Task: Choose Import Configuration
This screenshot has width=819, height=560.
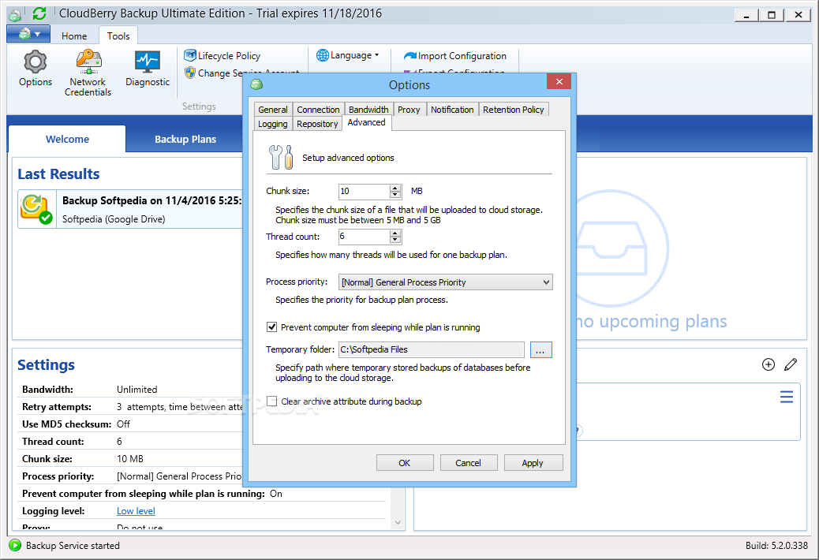Action: pyautogui.click(x=455, y=56)
